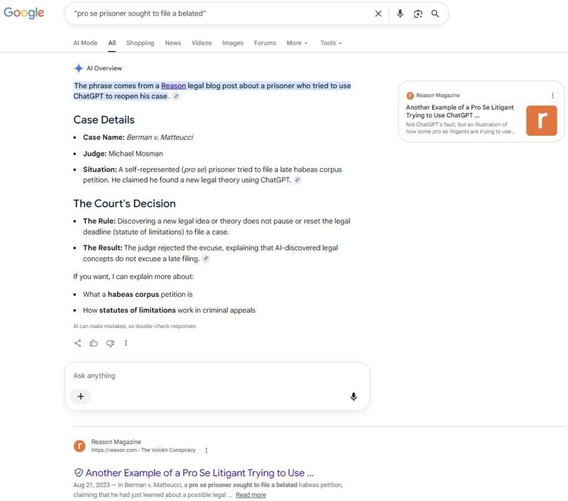This screenshot has height=501, width=568.
Task: Start voice search in the search bar
Action: pyautogui.click(x=400, y=14)
